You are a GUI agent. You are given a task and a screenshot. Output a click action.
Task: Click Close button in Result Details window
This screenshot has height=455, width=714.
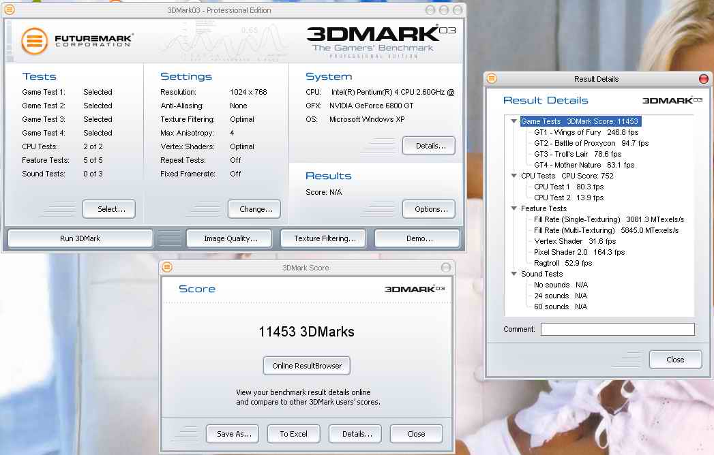pos(676,360)
